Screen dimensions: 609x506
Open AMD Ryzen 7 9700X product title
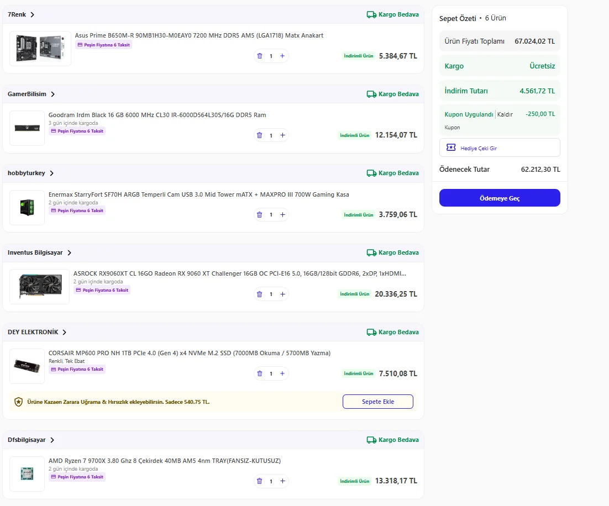pos(165,461)
